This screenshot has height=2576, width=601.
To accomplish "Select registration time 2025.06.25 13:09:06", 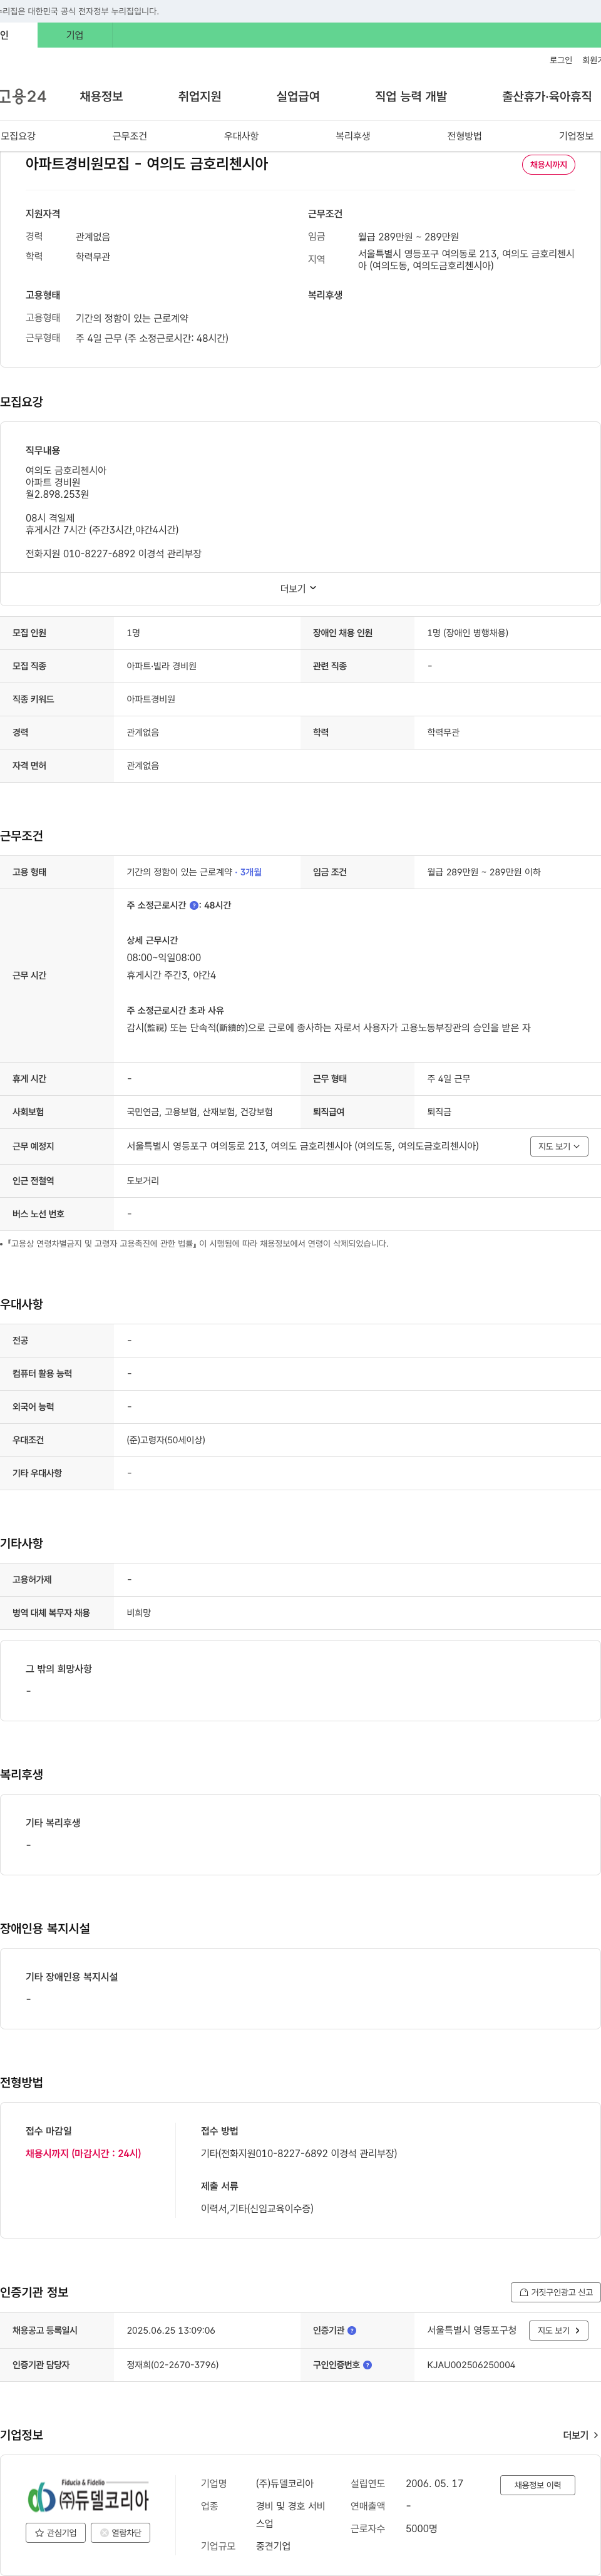I will [x=171, y=2330].
